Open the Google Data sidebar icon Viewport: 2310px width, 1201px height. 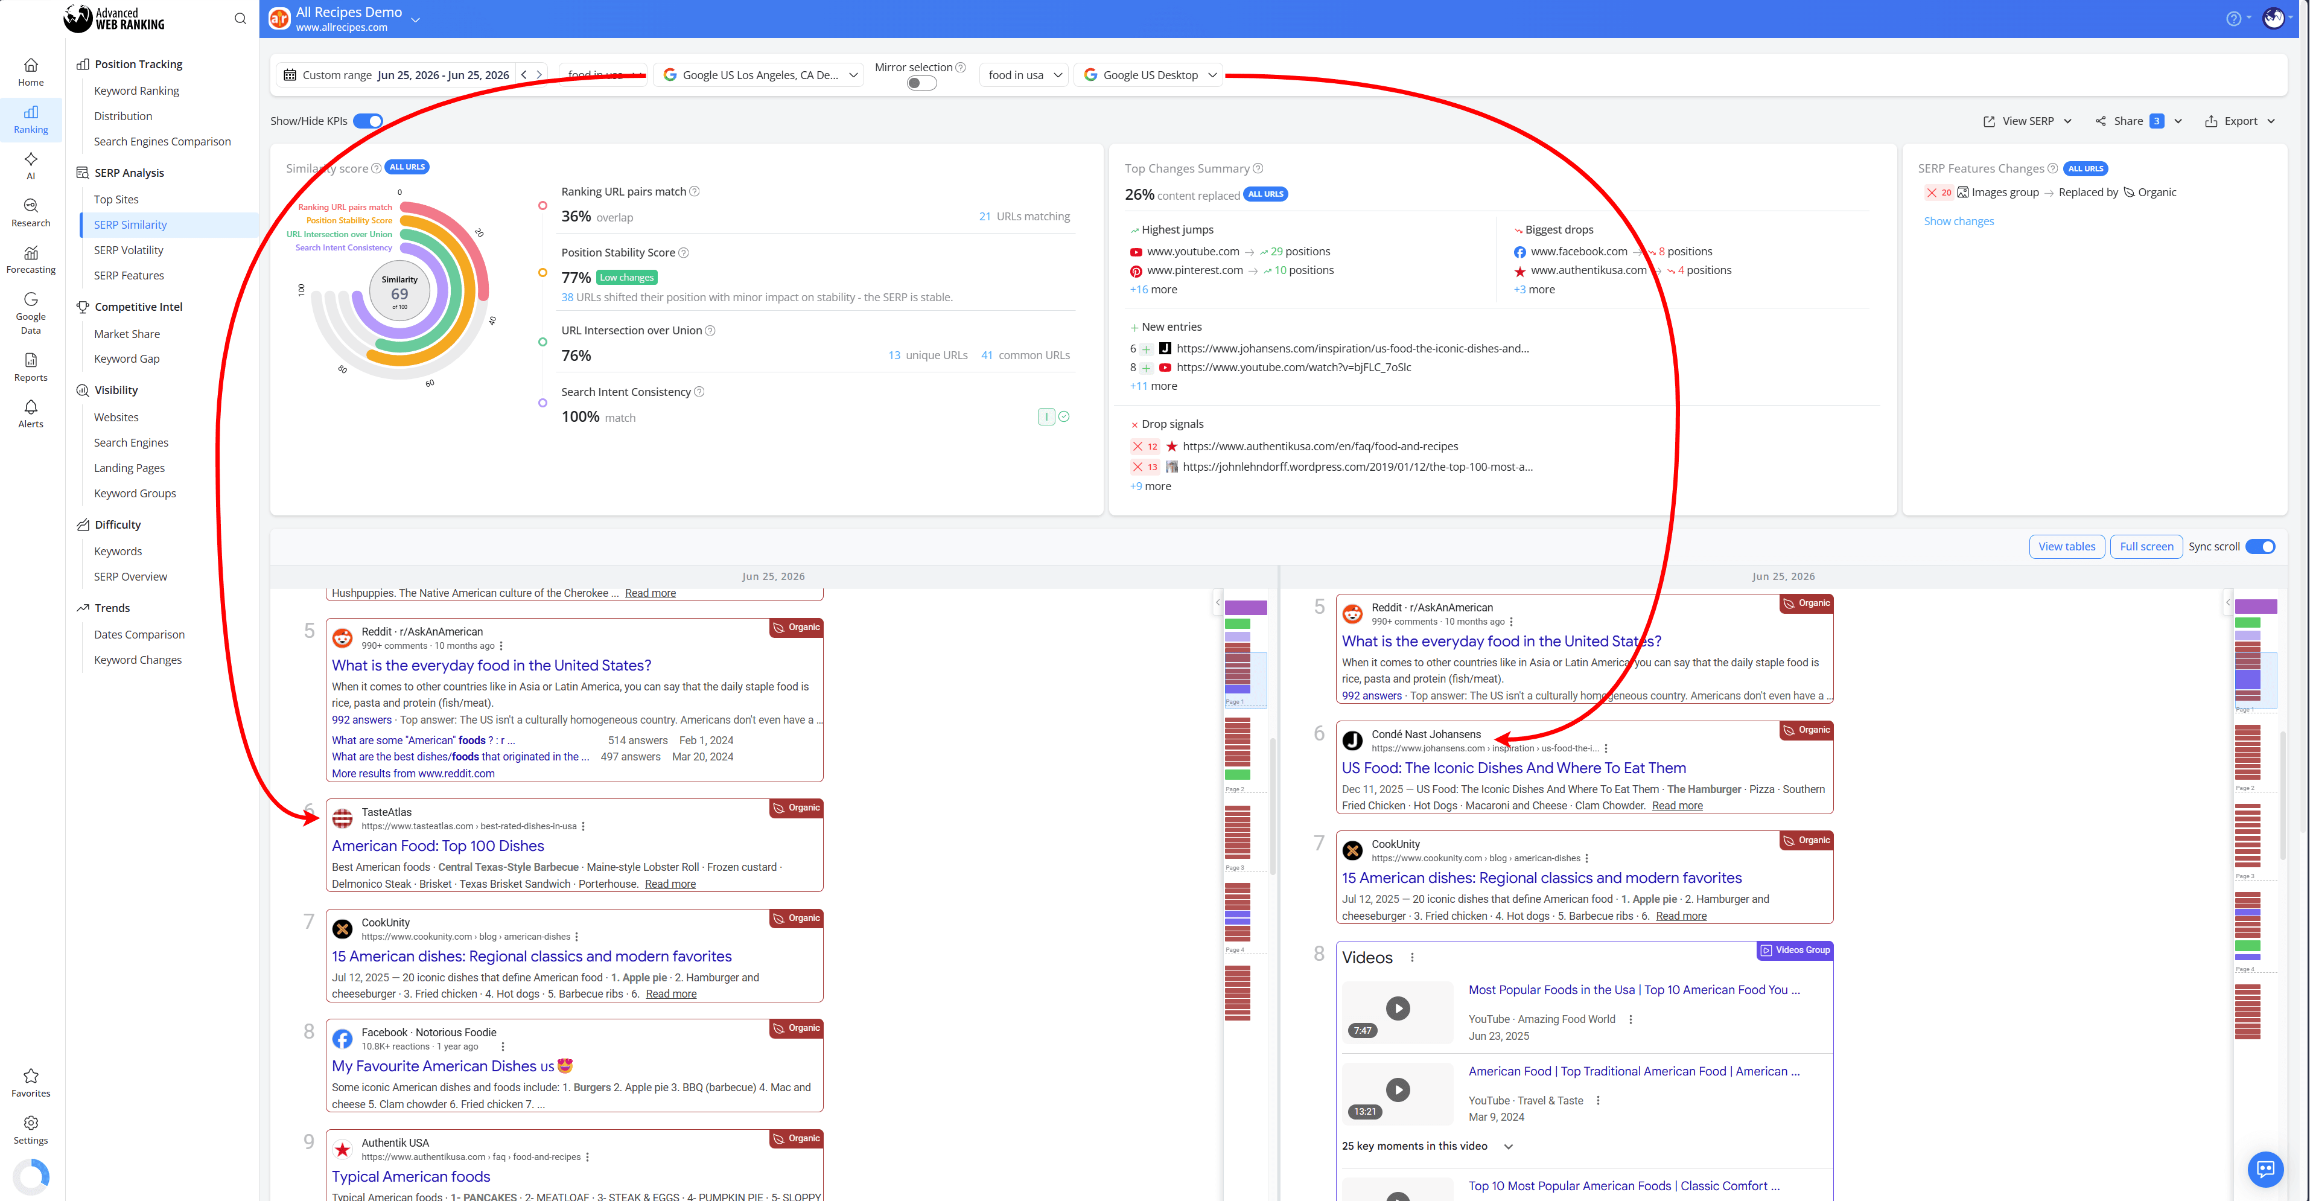(31, 313)
